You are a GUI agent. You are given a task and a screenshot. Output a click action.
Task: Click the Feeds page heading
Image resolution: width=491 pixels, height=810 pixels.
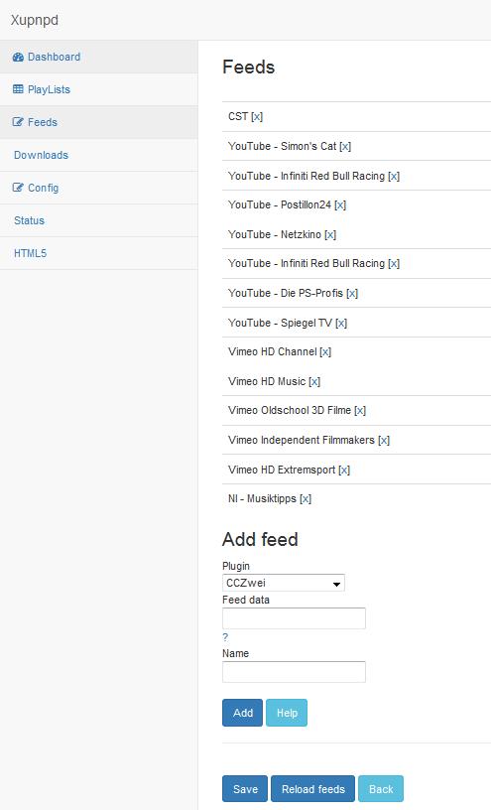[248, 67]
